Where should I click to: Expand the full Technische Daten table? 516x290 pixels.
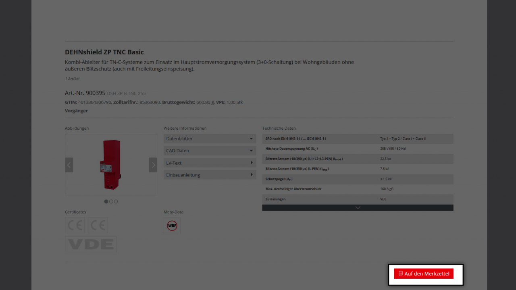(x=358, y=208)
